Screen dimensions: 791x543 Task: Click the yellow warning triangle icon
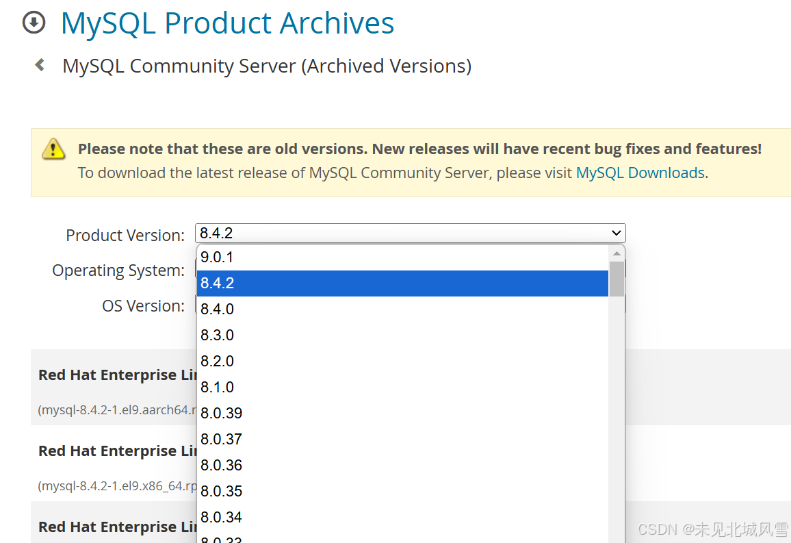pos(53,149)
